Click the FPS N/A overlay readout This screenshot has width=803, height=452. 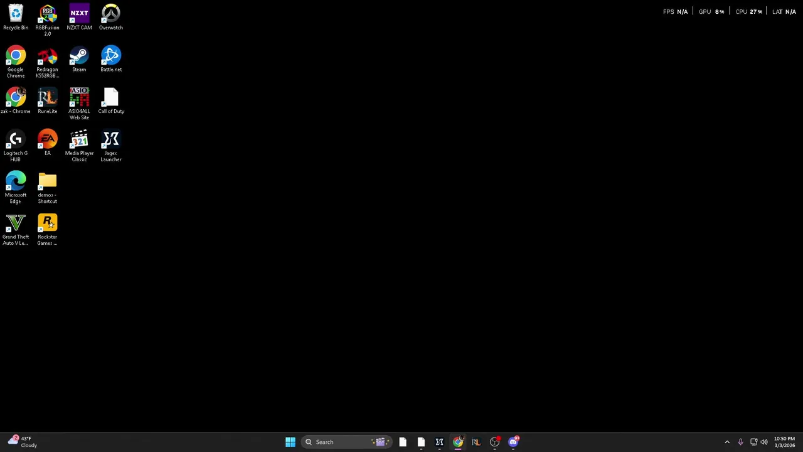coord(675,11)
